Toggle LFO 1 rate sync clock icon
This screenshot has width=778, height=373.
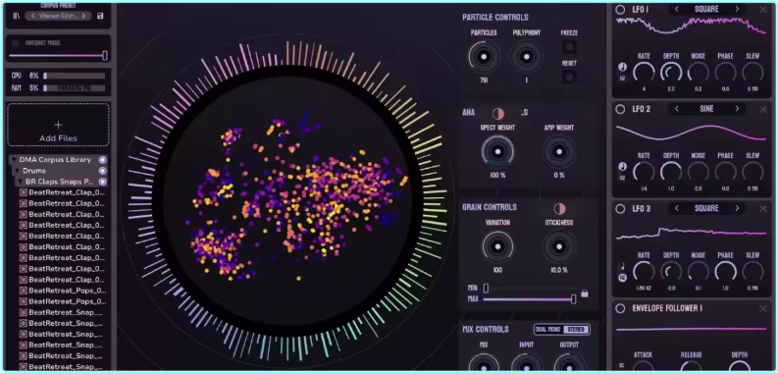[622, 67]
